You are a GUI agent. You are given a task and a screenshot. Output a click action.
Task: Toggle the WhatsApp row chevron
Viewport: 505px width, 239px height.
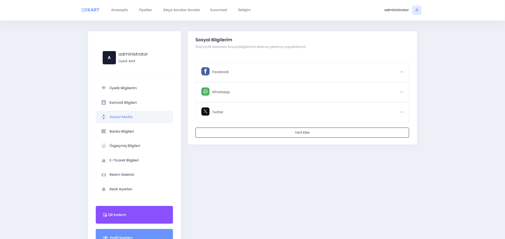point(401,92)
